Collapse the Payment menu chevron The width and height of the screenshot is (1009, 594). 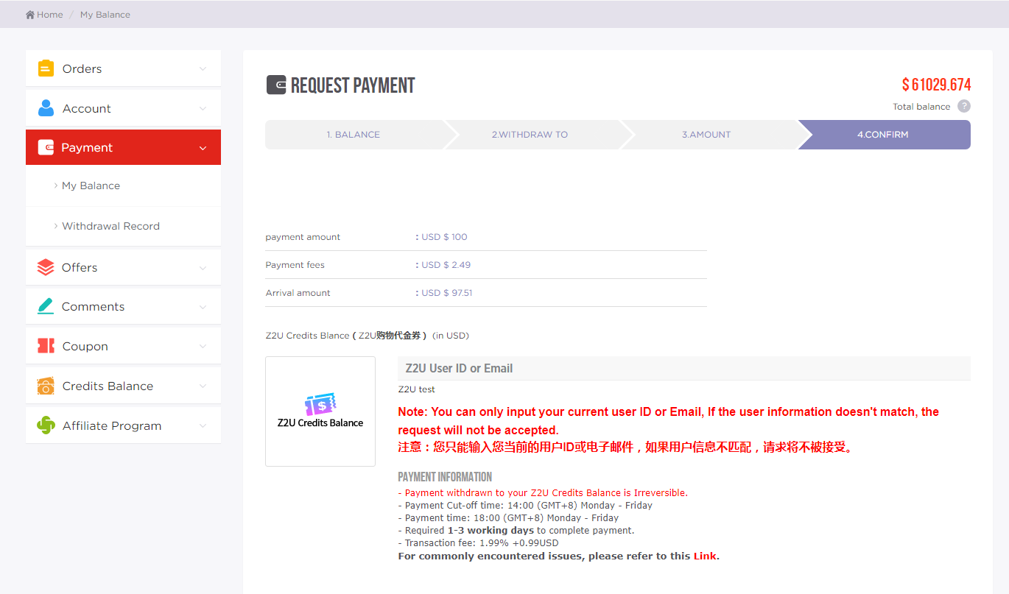tap(203, 148)
